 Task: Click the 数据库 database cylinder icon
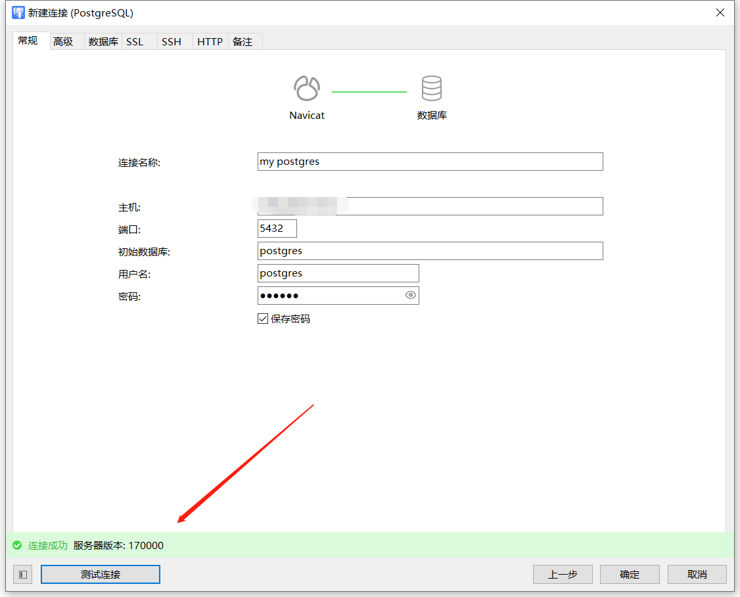[431, 88]
